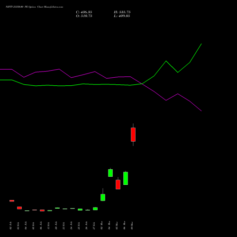Select the 02 Mar date label
Screen dimensions: 237x237
click(x=101, y=225)
